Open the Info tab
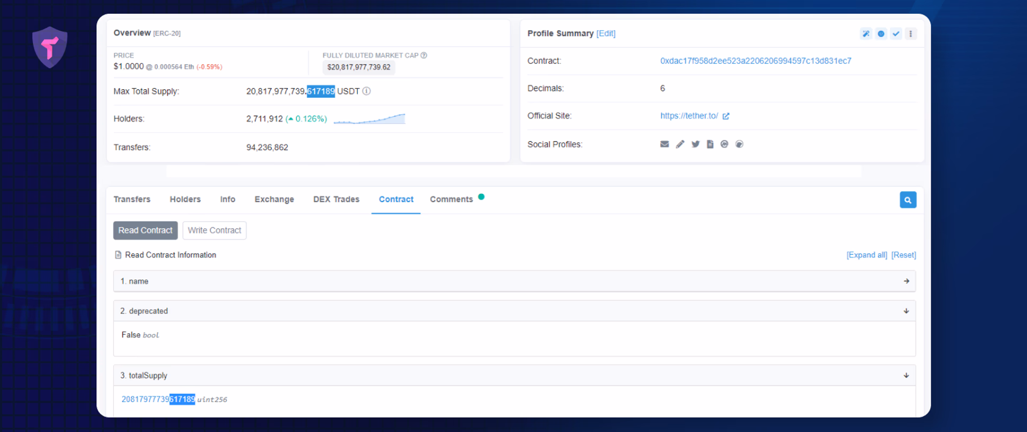The image size is (1027, 432). pos(228,199)
